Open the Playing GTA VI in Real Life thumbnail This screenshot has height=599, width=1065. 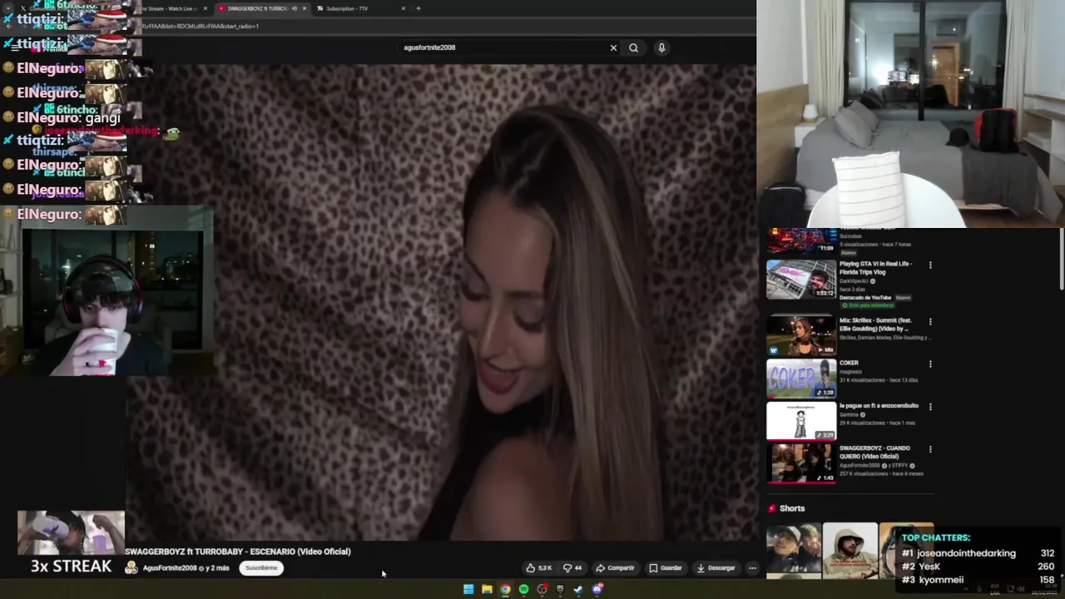coord(801,279)
